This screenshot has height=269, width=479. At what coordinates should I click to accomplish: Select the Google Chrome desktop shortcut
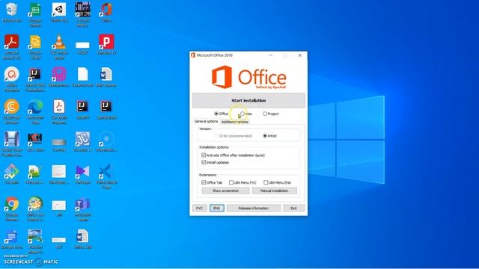[12, 208]
